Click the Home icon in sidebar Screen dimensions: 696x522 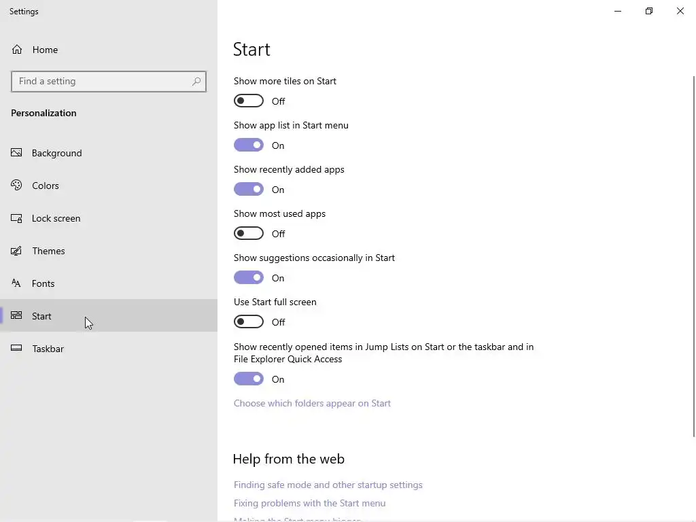click(x=17, y=50)
